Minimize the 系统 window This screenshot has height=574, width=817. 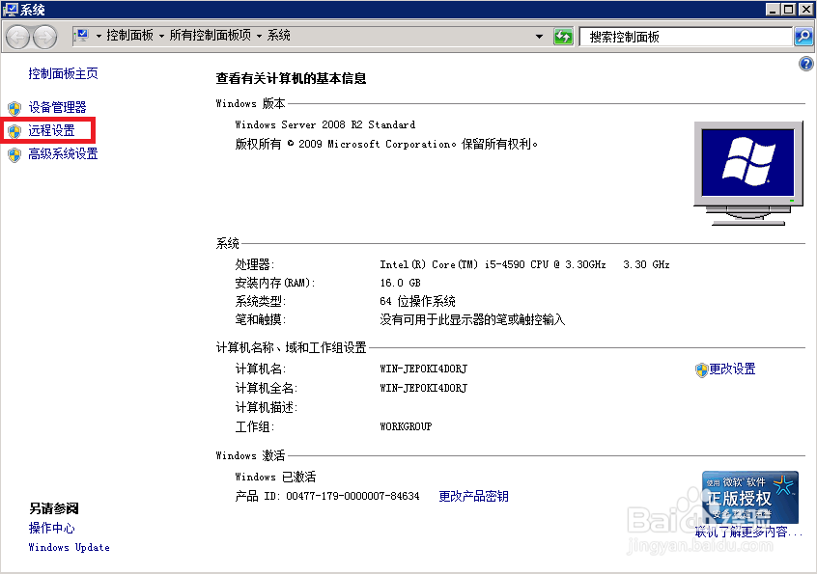pos(773,10)
